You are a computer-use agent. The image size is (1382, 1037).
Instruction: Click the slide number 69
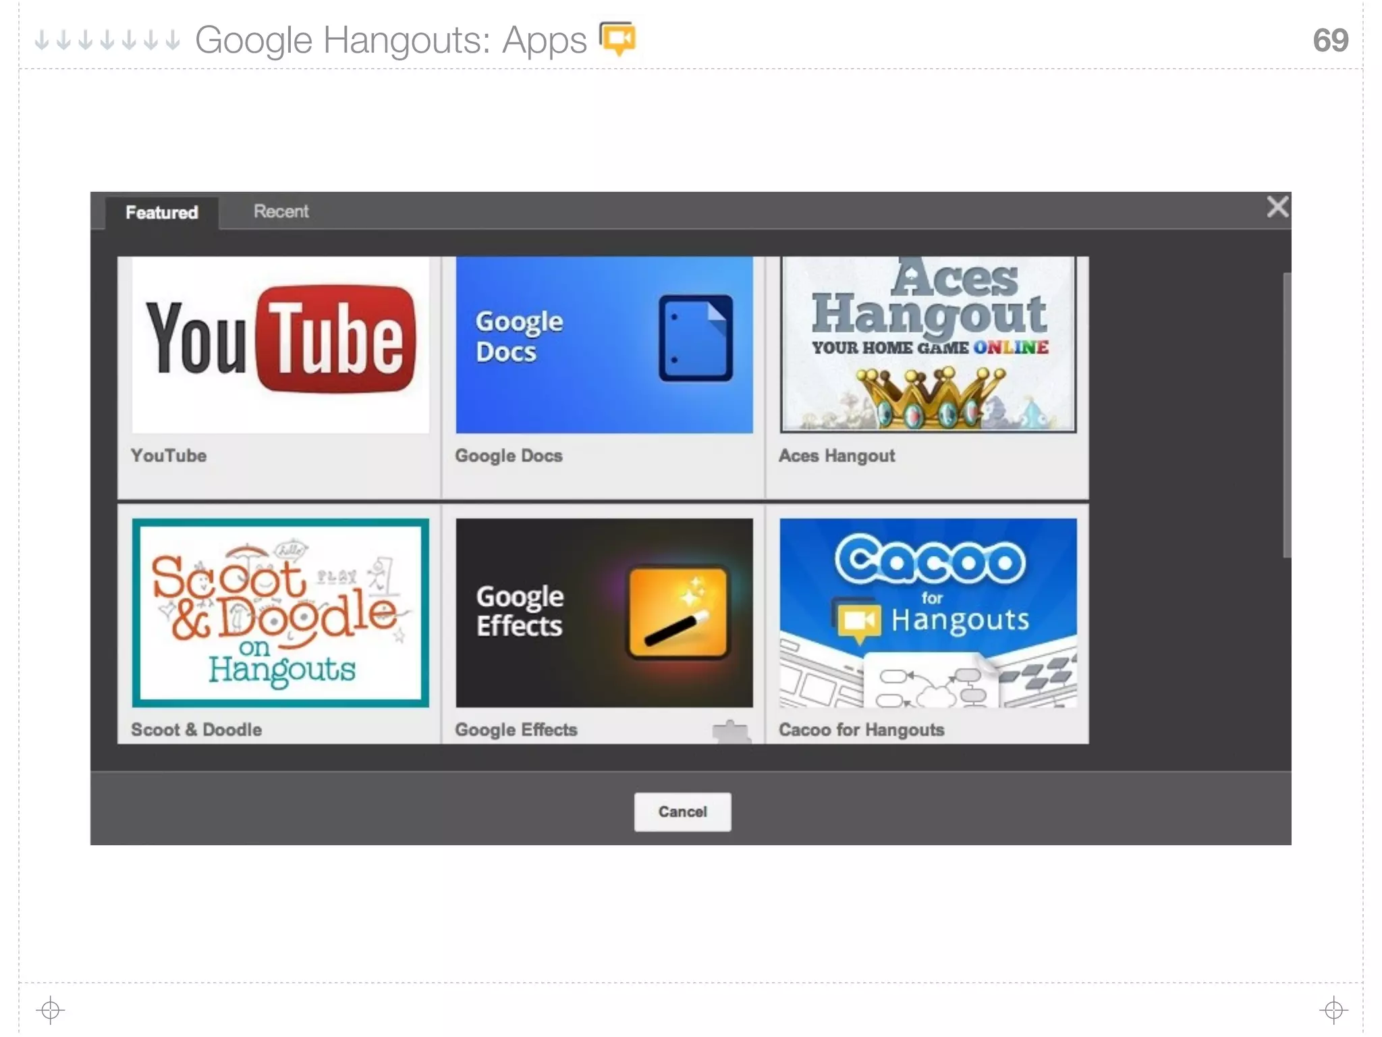pos(1330,41)
